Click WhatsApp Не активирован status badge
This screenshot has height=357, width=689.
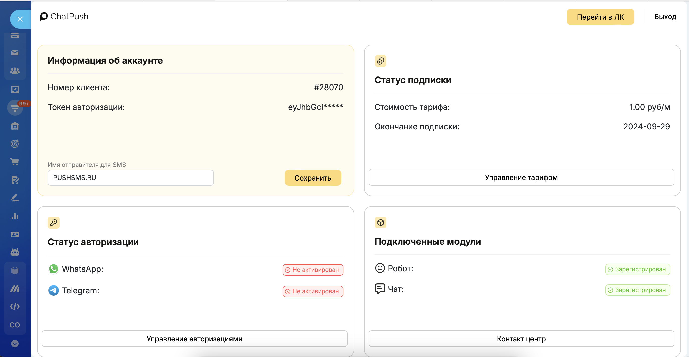(x=313, y=270)
